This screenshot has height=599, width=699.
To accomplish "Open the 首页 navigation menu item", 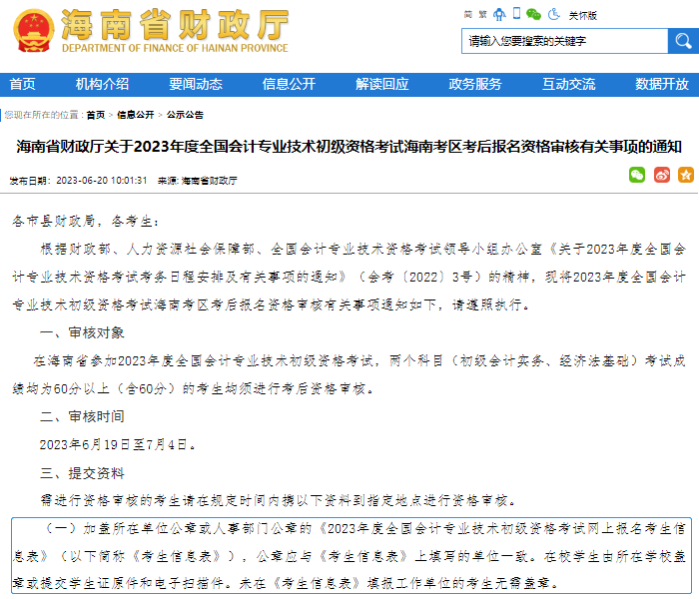I will point(22,84).
